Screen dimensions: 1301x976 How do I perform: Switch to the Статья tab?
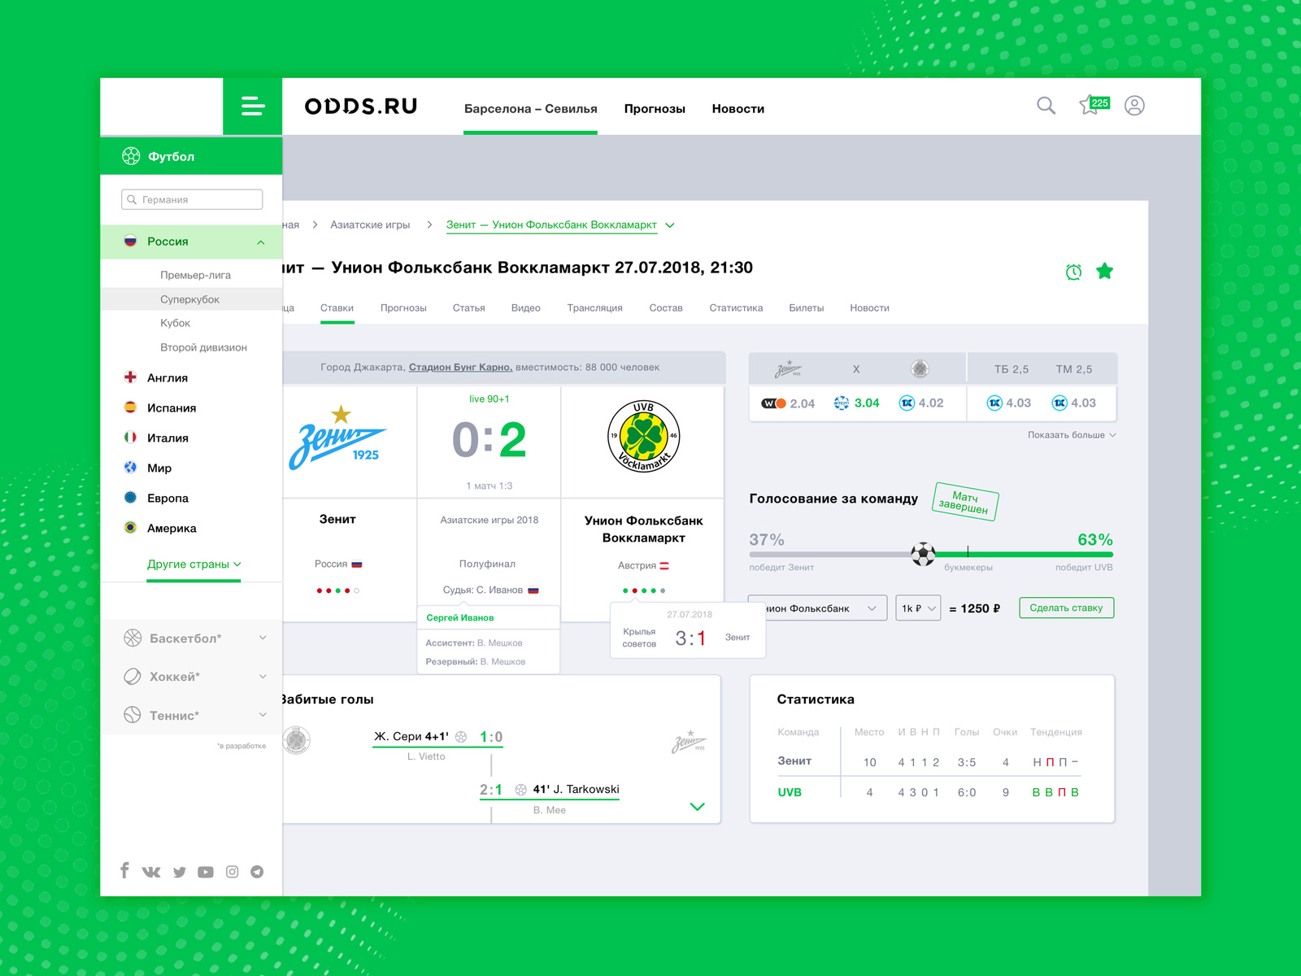pos(468,308)
